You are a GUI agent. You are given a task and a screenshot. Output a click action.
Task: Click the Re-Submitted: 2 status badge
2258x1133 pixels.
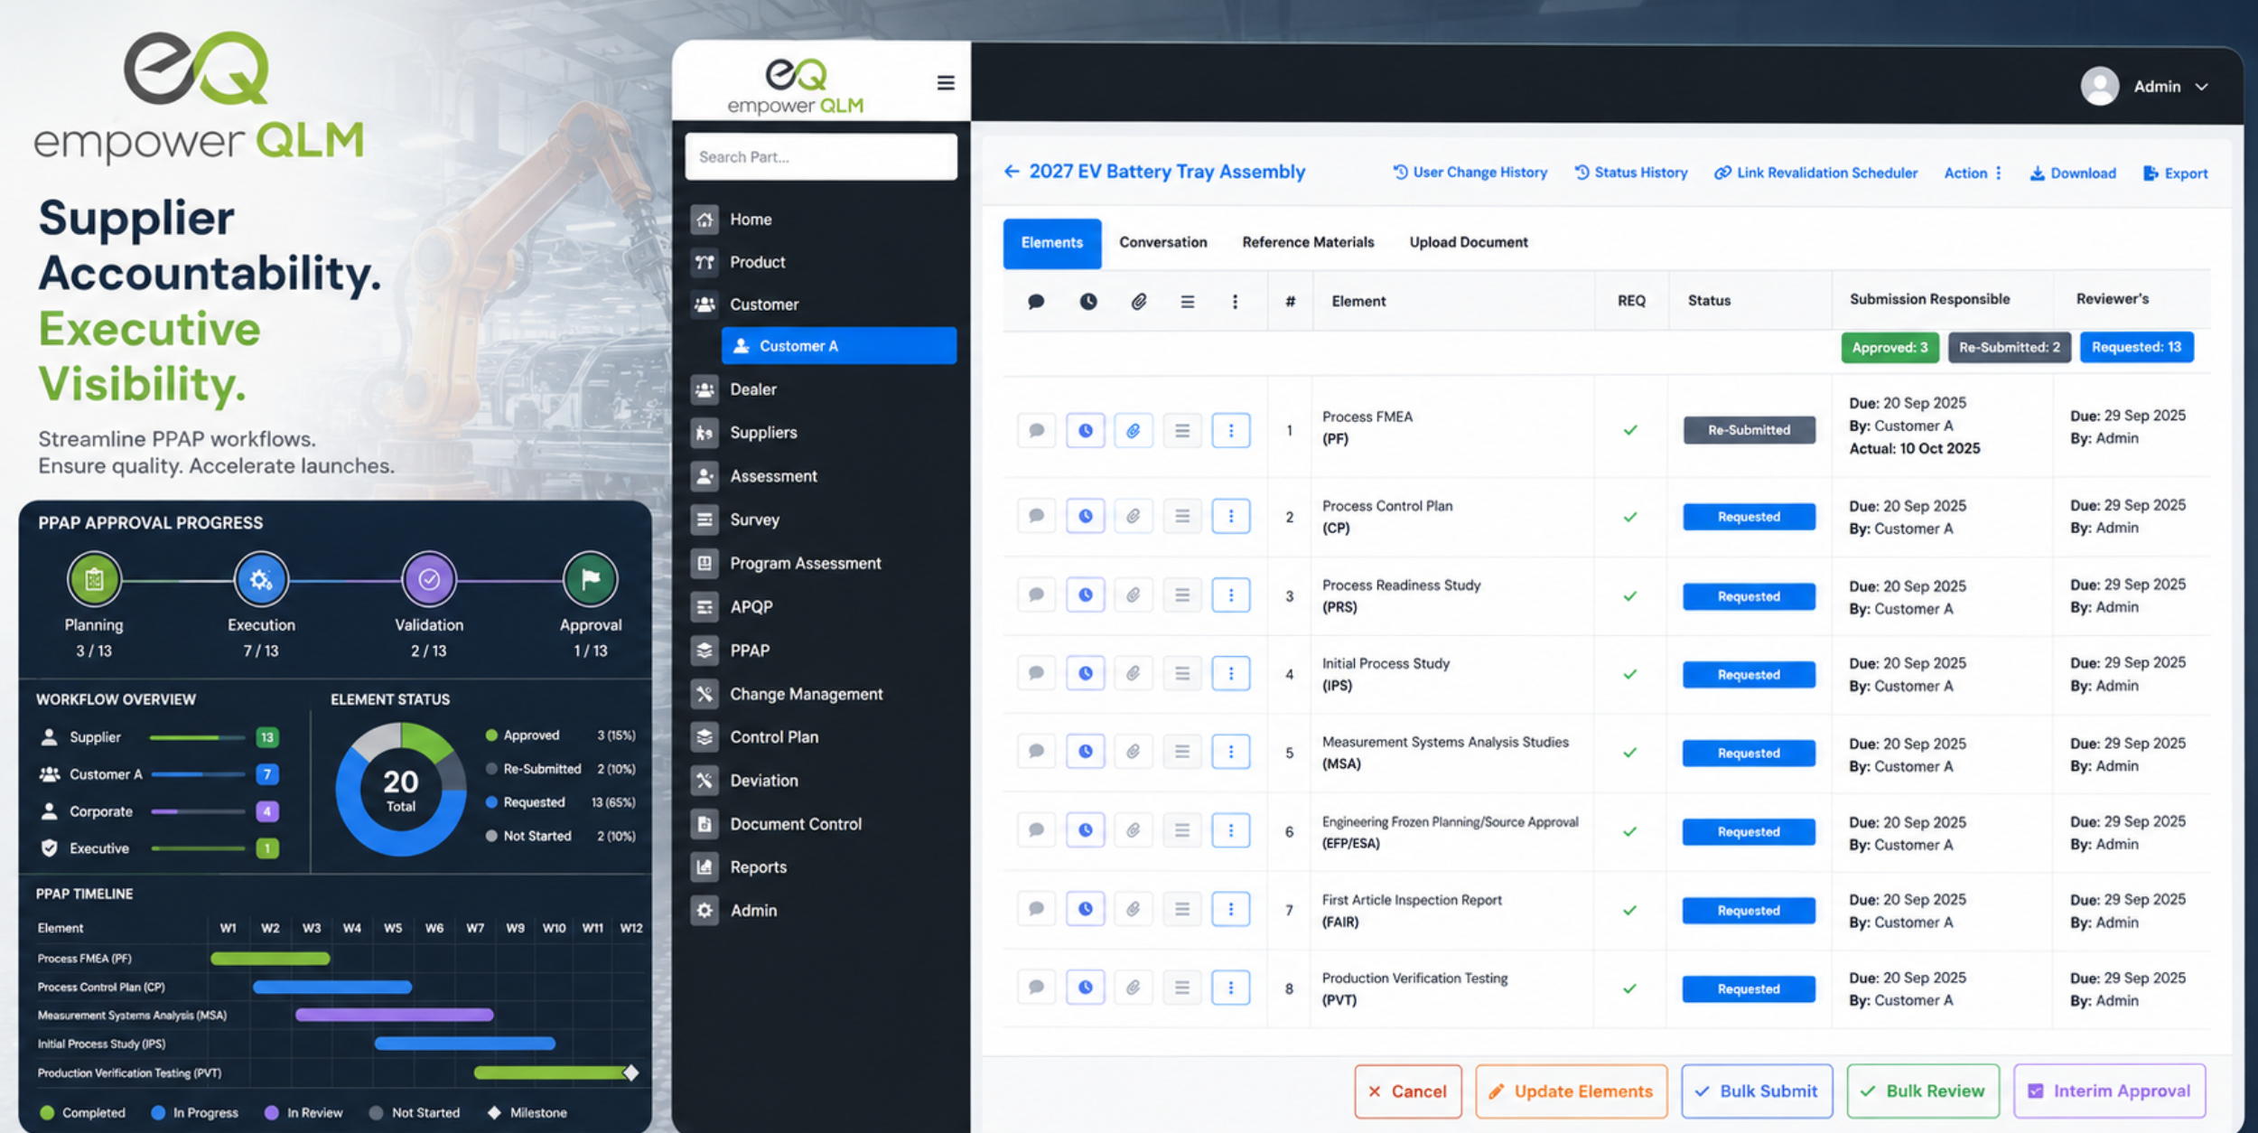pyautogui.click(x=2010, y=348)
